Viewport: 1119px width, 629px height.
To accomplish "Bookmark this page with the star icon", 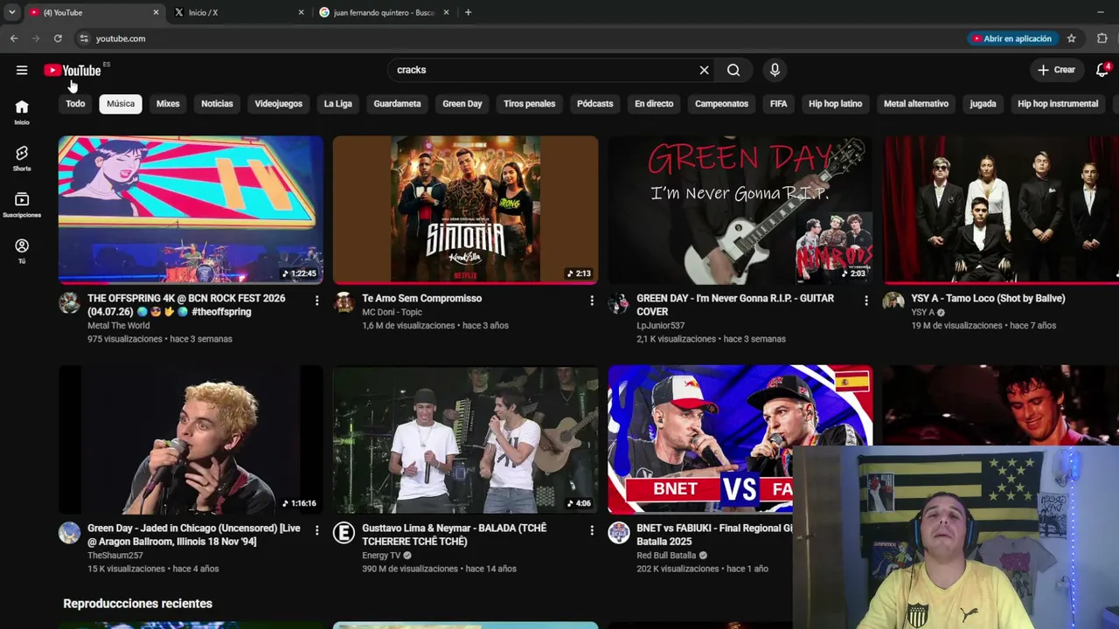I will 1072,38.
